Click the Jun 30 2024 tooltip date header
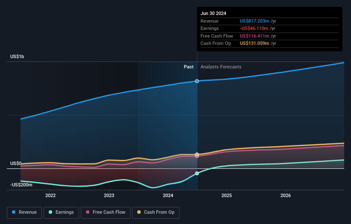Image resolution: width=351 pixels, height=224 pixels. 213,13
